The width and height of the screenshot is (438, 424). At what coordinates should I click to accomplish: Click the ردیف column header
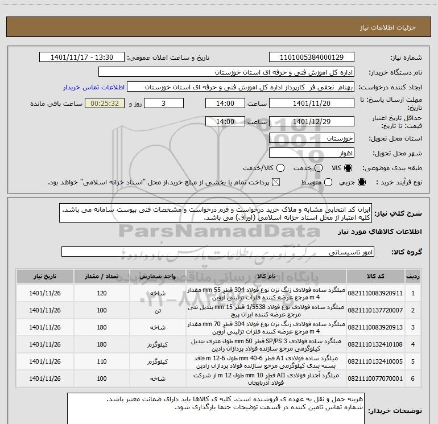point(413,277)
